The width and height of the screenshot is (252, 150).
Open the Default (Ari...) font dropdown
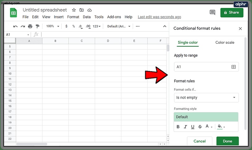coord(119,26)
